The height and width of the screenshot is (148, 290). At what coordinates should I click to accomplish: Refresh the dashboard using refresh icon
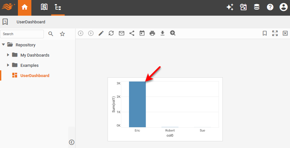[111, 33]
